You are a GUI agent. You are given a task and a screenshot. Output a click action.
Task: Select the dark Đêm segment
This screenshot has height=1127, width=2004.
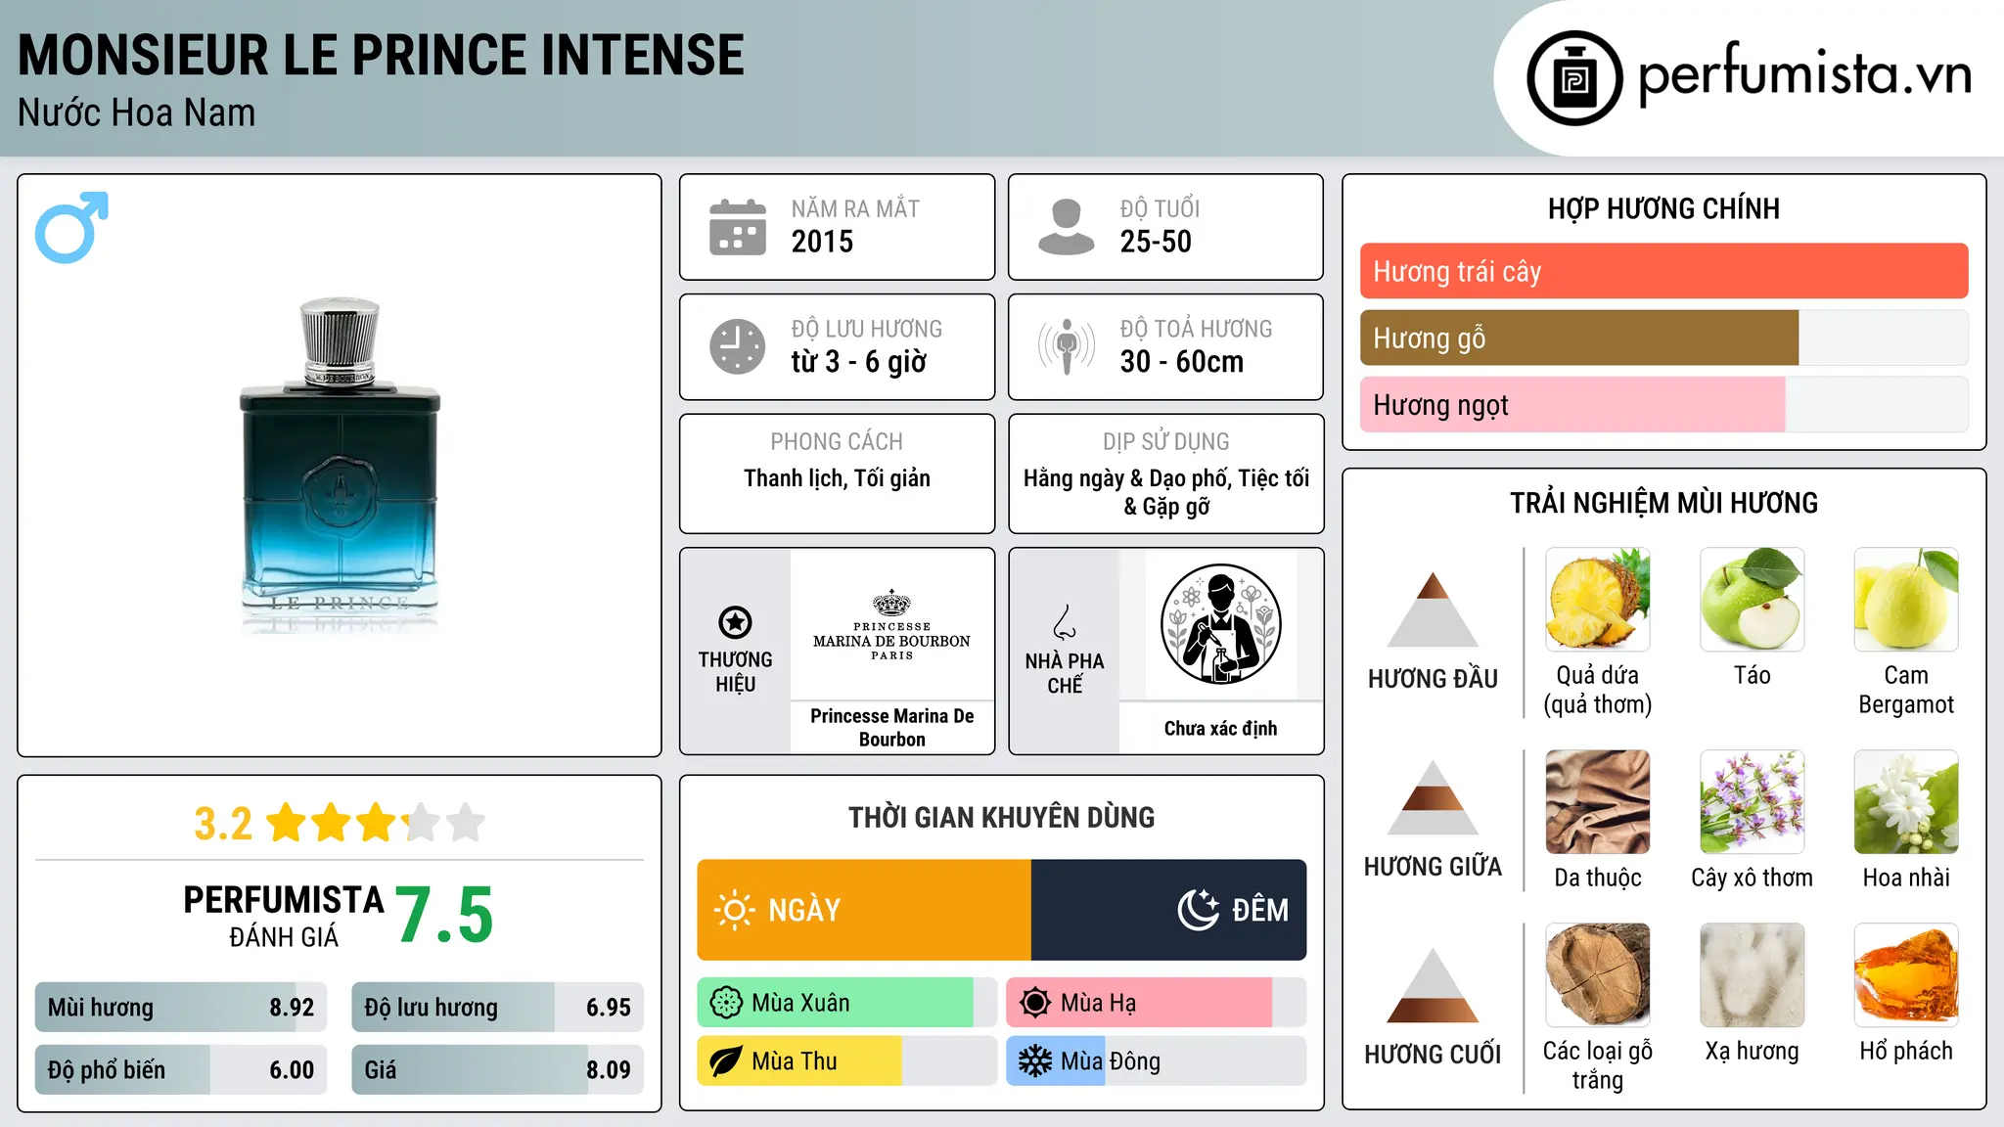tap(1168, 910)
